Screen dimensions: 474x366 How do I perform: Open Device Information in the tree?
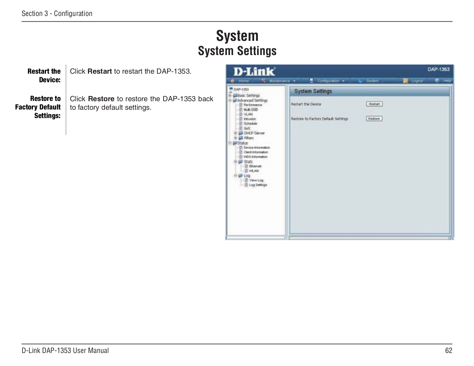(257, 147)
